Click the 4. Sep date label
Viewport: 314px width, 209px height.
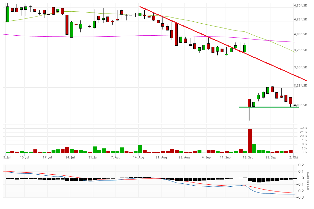(206, 157)
